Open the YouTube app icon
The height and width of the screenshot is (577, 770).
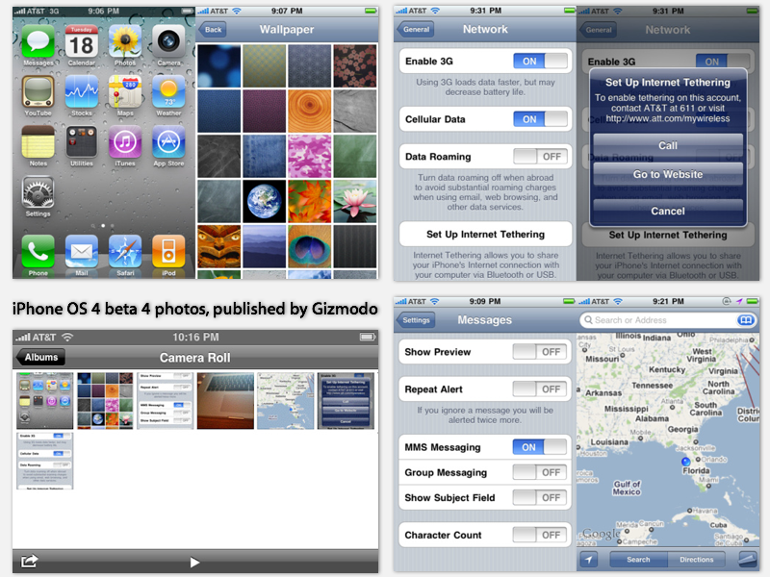click(x=38, y=91)
